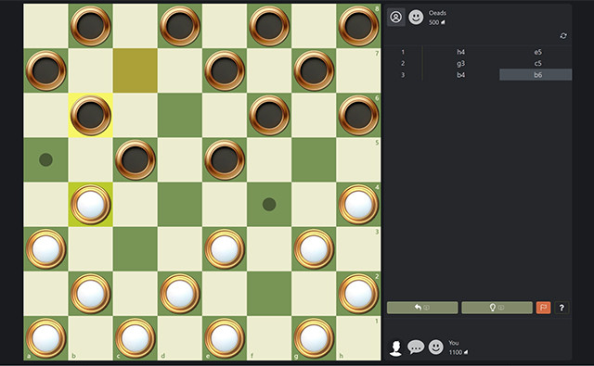Select move h4 in the move list
This screenshot has height=366, width=594.
coord(460,52)
